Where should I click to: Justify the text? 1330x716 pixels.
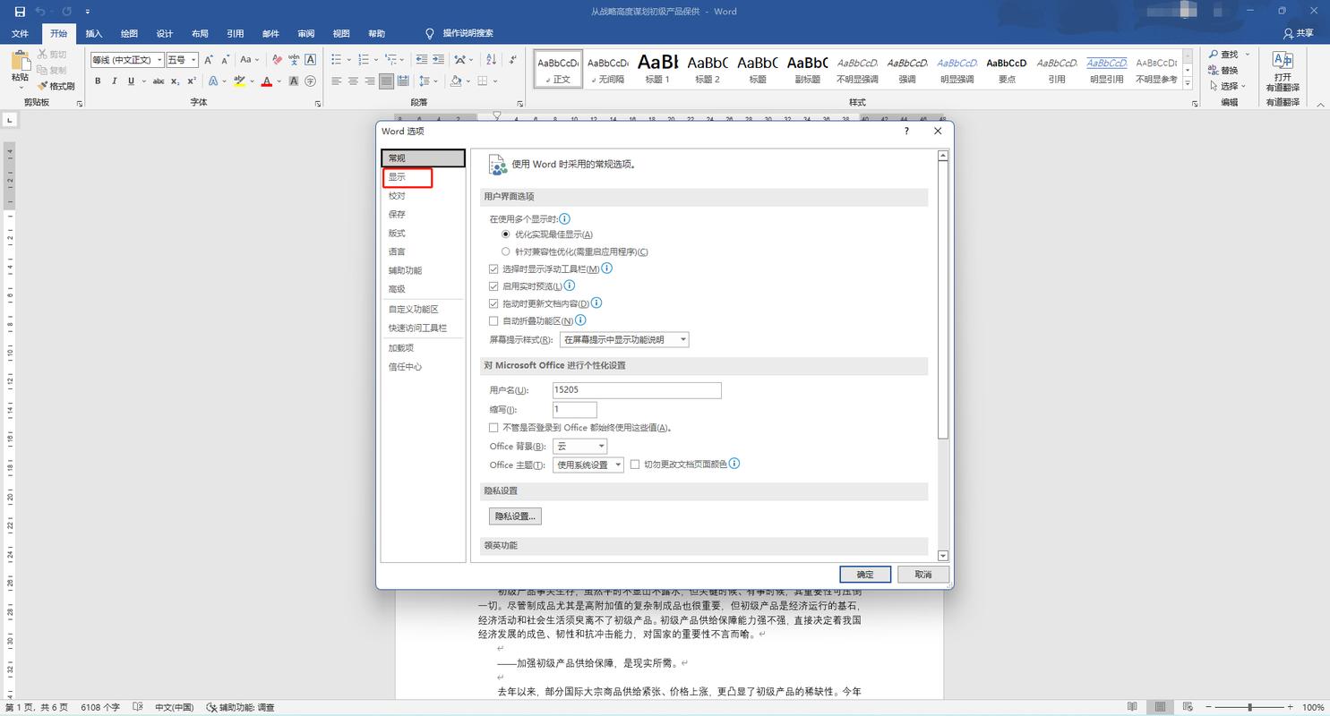[386, 81]
